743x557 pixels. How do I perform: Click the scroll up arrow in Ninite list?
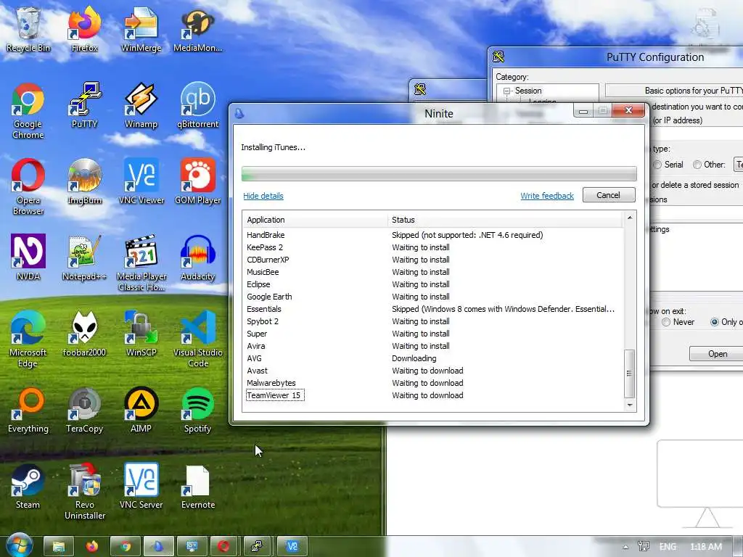(630, 218)
